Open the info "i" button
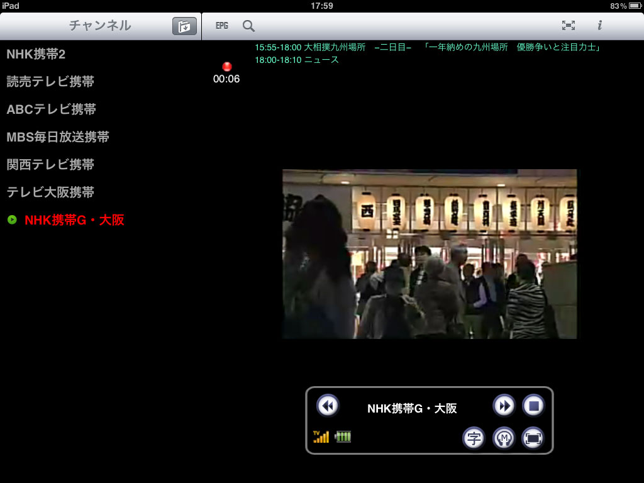This screenshot has height=483, width=644. pos(599,25)
